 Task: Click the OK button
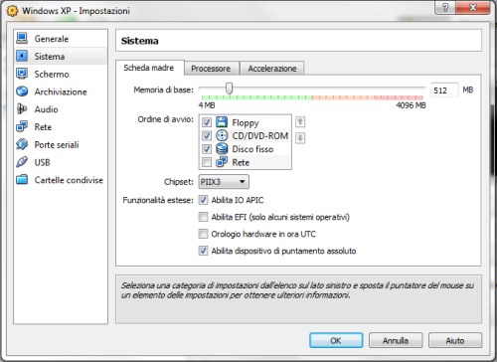(x=336, y=340)
